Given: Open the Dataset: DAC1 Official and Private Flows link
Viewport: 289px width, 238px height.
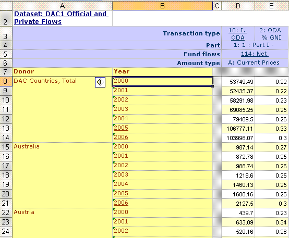Looking at the screenshot, I should coord(61,18).
